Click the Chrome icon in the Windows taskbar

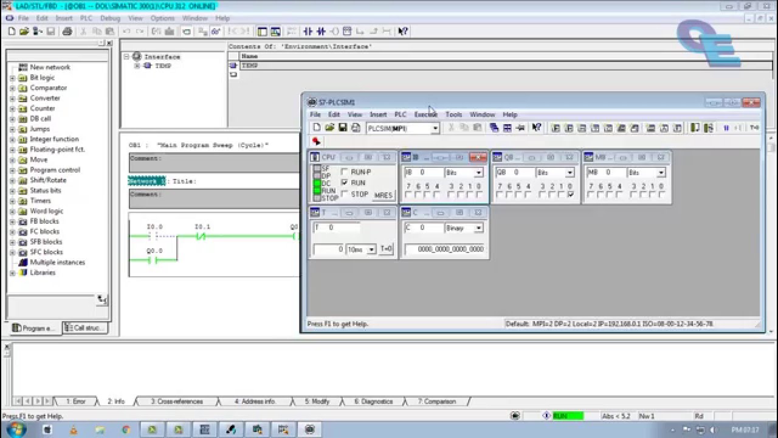[126, 429]
